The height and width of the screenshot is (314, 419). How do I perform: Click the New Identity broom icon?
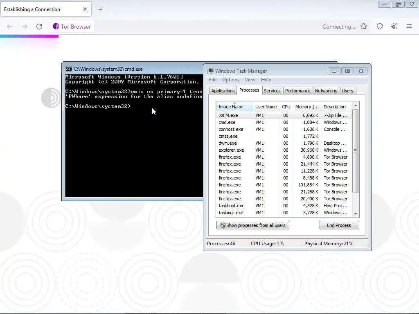pyautogui.click(x=394, y=26)
